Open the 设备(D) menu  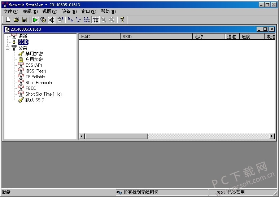69,12
